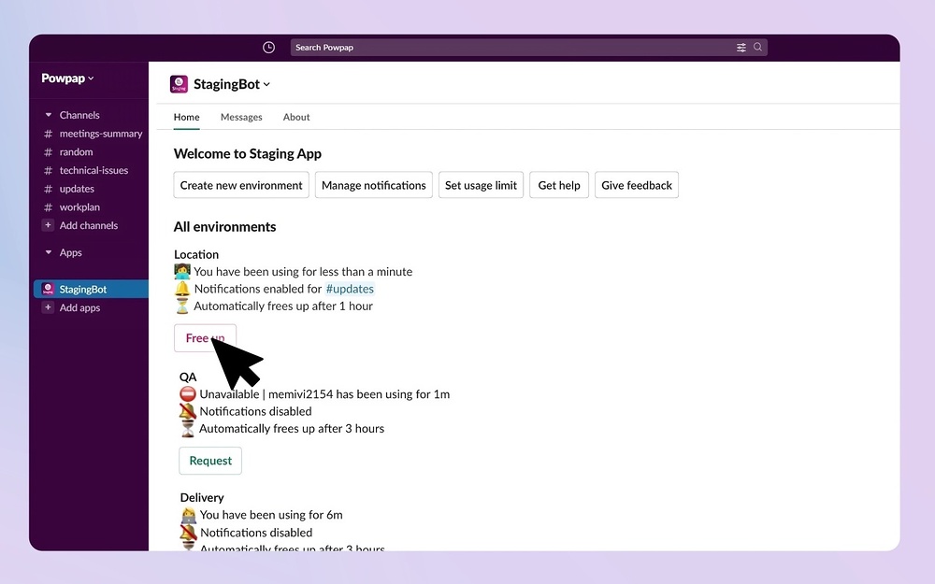
Task: Click the Delivery environment name
Action: click(x=202, y=498)
